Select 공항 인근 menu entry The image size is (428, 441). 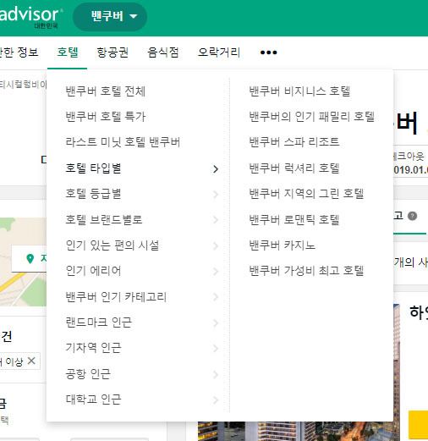(88, 374)
